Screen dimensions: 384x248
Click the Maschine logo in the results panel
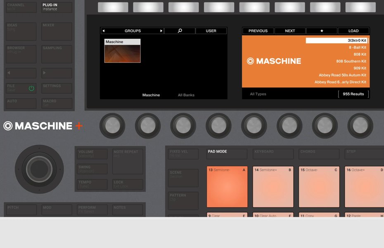tap(274, 61)
